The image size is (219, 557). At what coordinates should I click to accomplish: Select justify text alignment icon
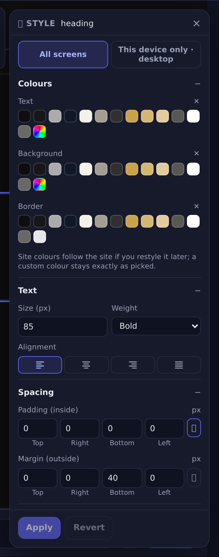click(x=179, y=365)
